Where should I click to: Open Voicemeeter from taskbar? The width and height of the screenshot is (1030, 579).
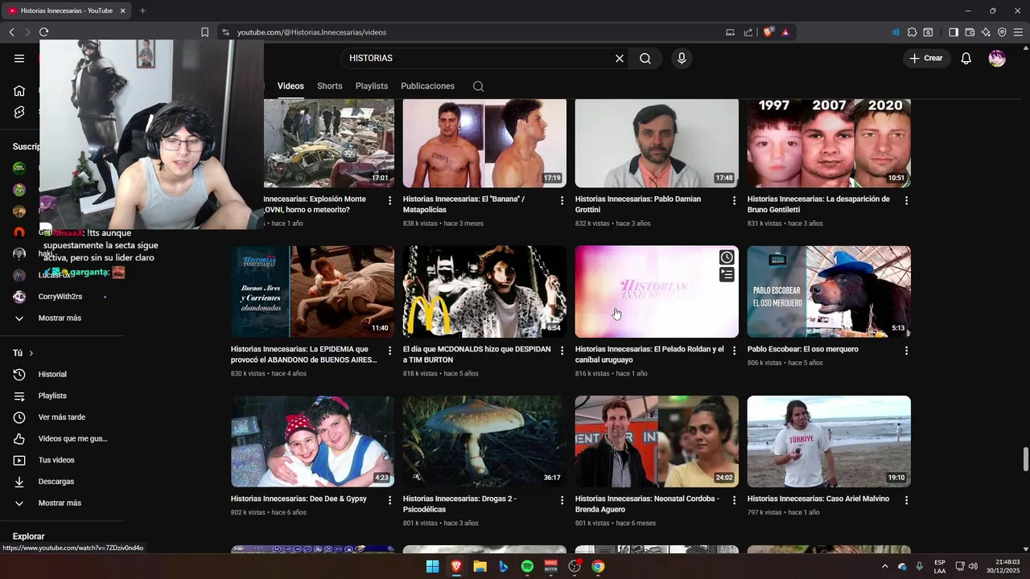pyautogui.click(x=551, y=566)
